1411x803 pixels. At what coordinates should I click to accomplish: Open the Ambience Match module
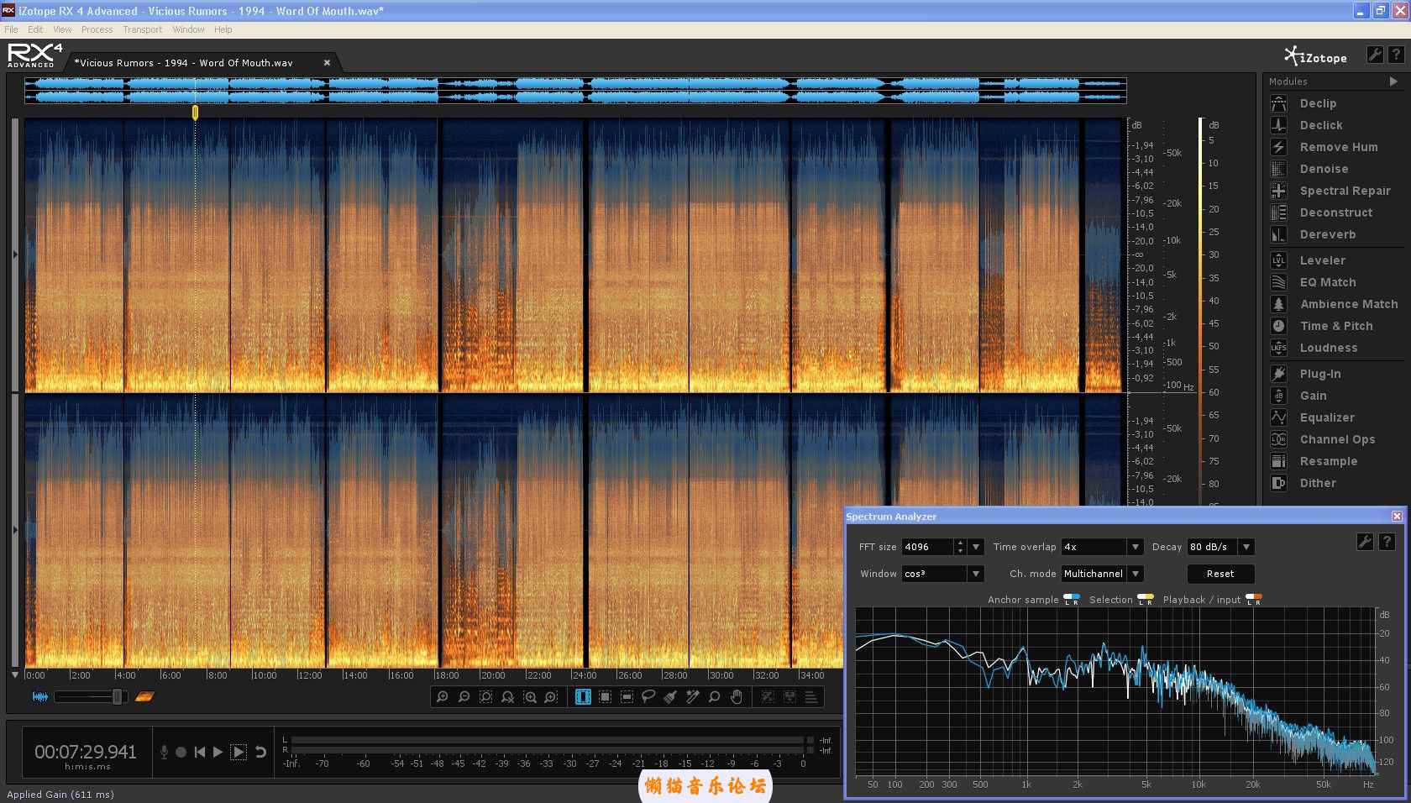[x=1348, y=304]
